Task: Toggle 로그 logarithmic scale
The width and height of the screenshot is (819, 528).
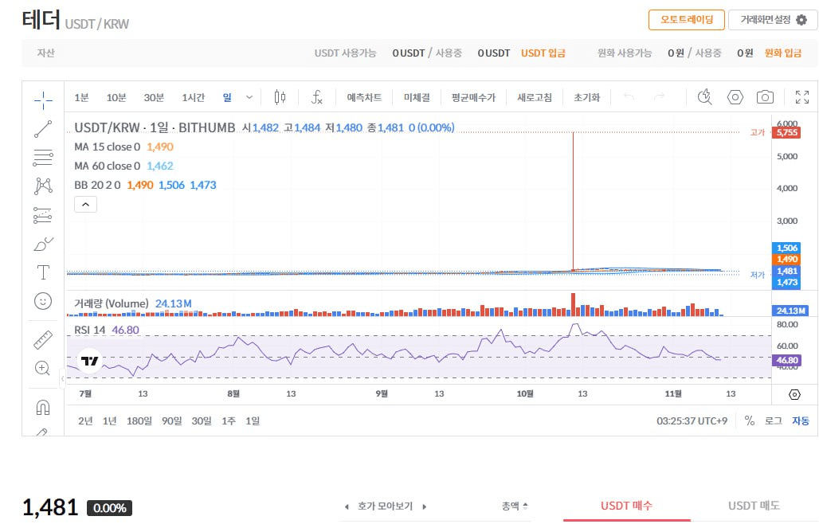Action: (x=773, y=420)
